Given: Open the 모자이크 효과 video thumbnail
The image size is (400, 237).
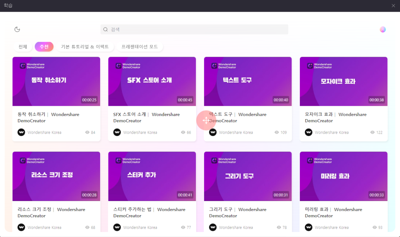Looking at the screenshot, I should point(344,81).
